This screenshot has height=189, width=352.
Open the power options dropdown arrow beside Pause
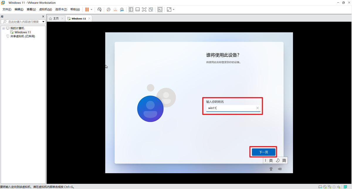pos(92,9)
